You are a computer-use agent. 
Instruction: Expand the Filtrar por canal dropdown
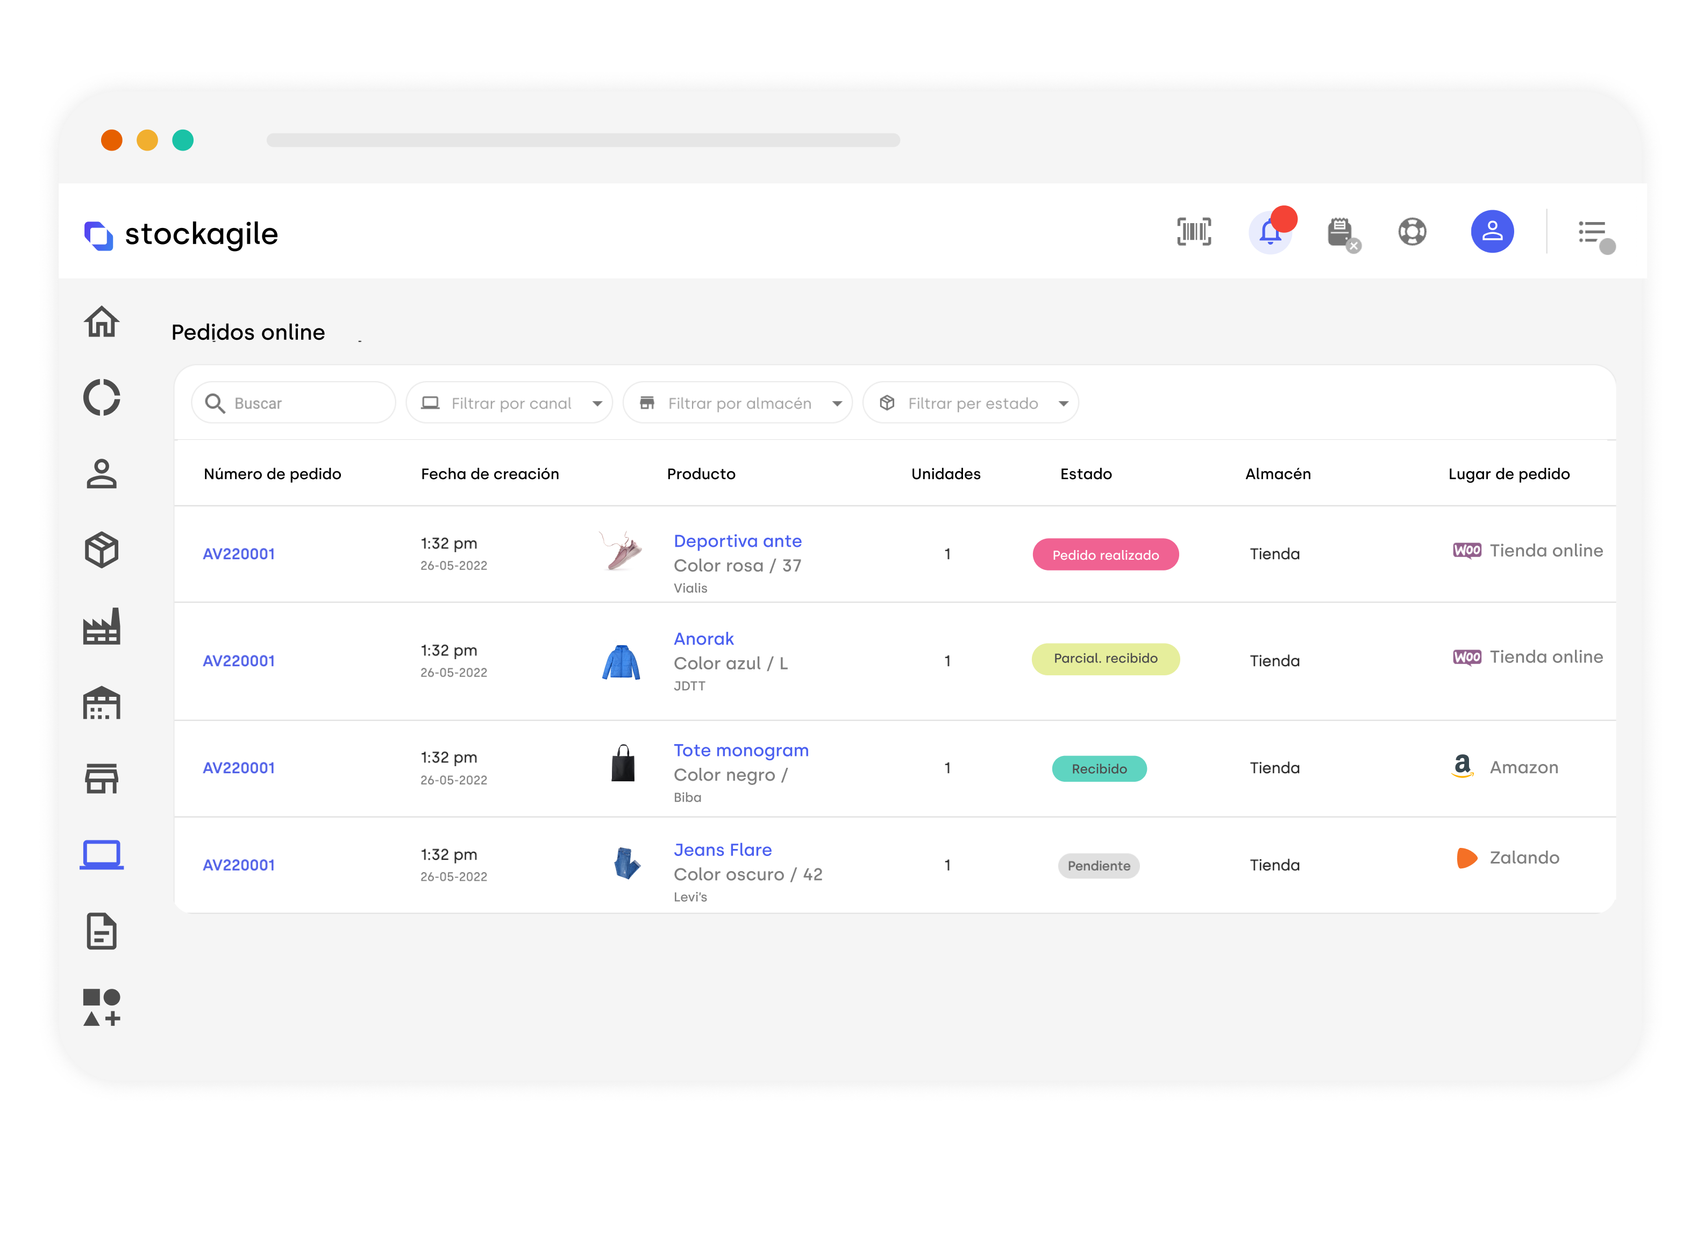[x=509, y=403]
